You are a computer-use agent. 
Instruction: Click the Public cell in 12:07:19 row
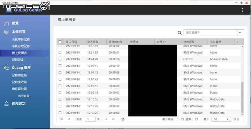[214, 86]
